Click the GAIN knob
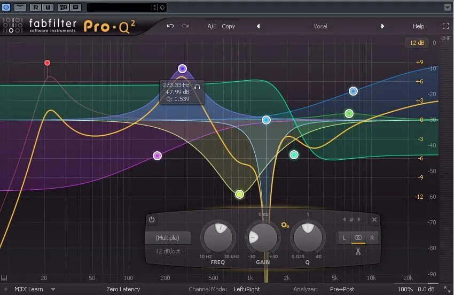Viewport: 454px width, 295px height. click(263, 238)
